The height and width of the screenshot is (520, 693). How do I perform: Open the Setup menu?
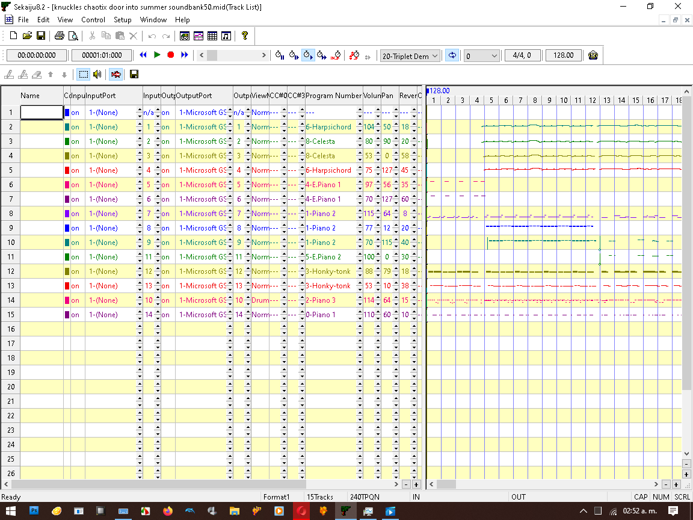coord(123,20)
